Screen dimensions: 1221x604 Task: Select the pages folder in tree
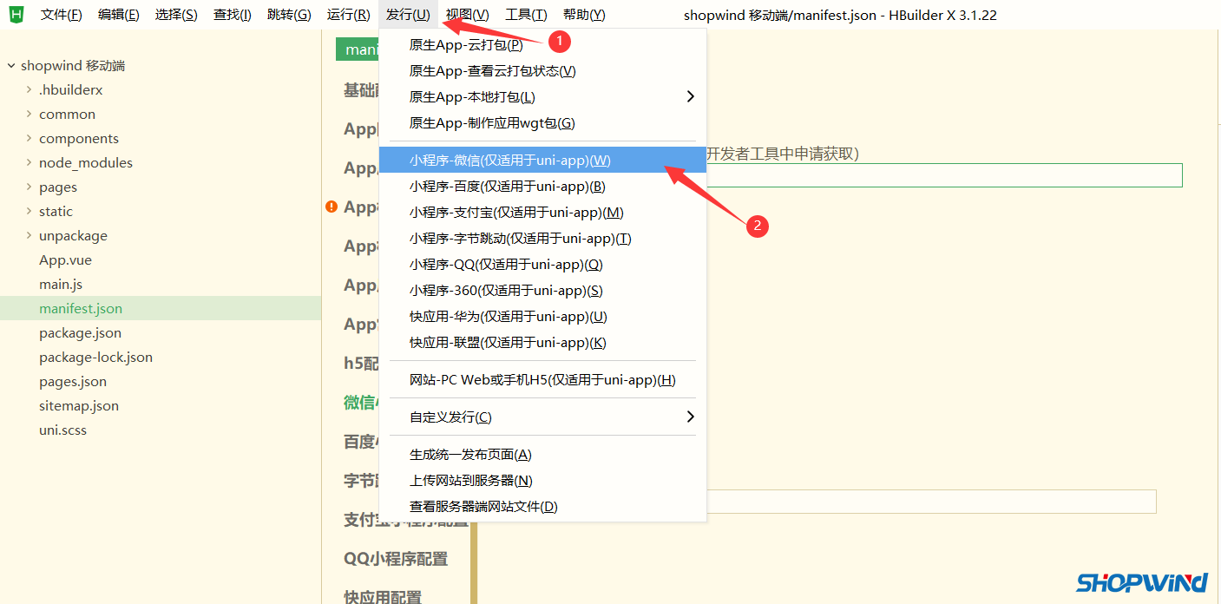pos(58,187)
